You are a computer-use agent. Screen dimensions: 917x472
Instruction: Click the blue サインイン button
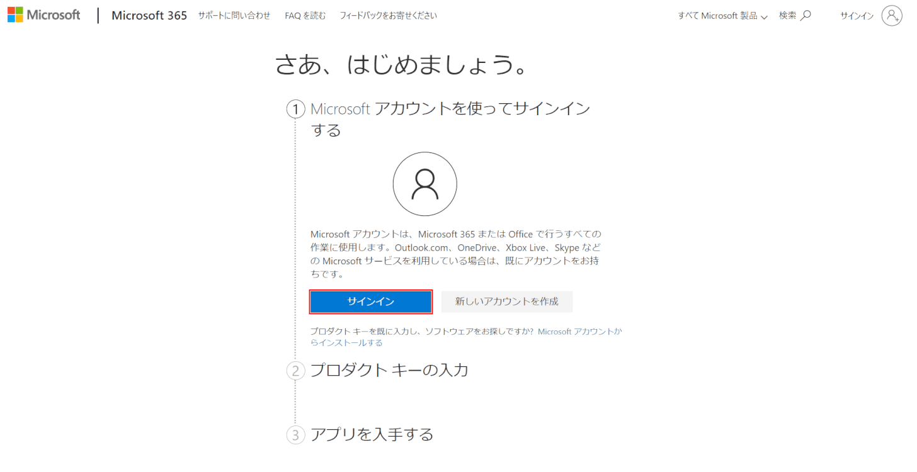371,301
